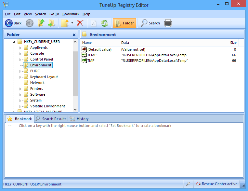Select the EUDC folder
This screenshot has height=191, width=248.
click(x=35, y=71)
